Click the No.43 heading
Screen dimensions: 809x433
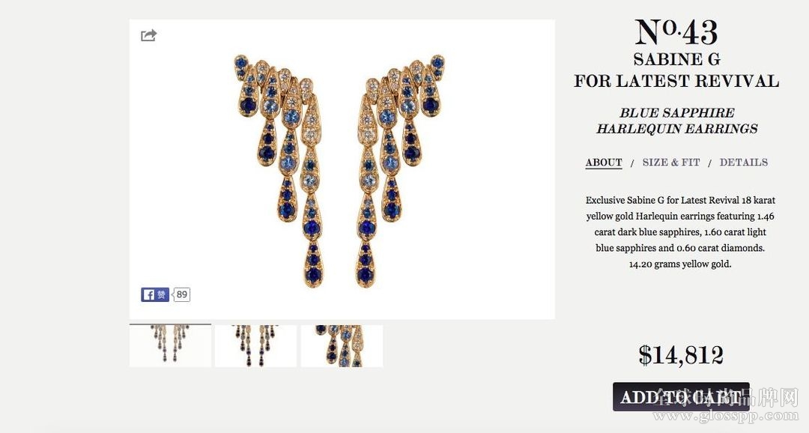pos(676,32)
